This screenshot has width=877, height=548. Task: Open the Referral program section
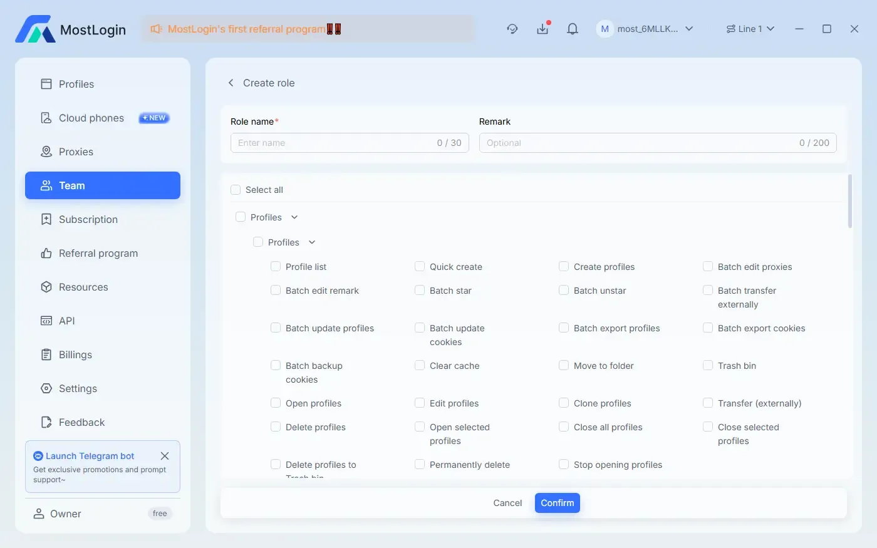(x=98, y=253)
